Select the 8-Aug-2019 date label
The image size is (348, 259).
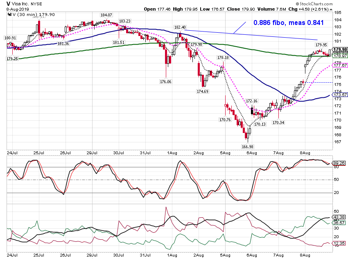point(18,9)
